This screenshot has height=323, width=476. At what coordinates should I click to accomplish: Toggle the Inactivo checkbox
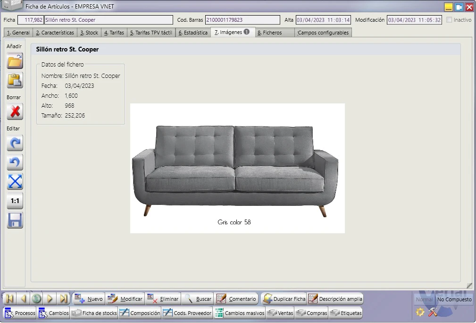point(449,20)
